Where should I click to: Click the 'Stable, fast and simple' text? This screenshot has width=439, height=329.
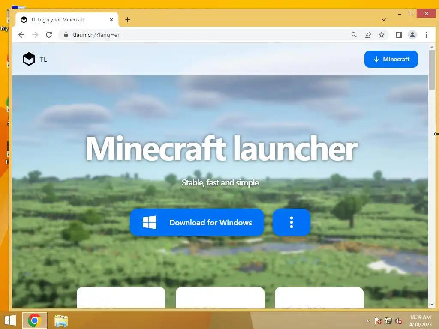220,182
